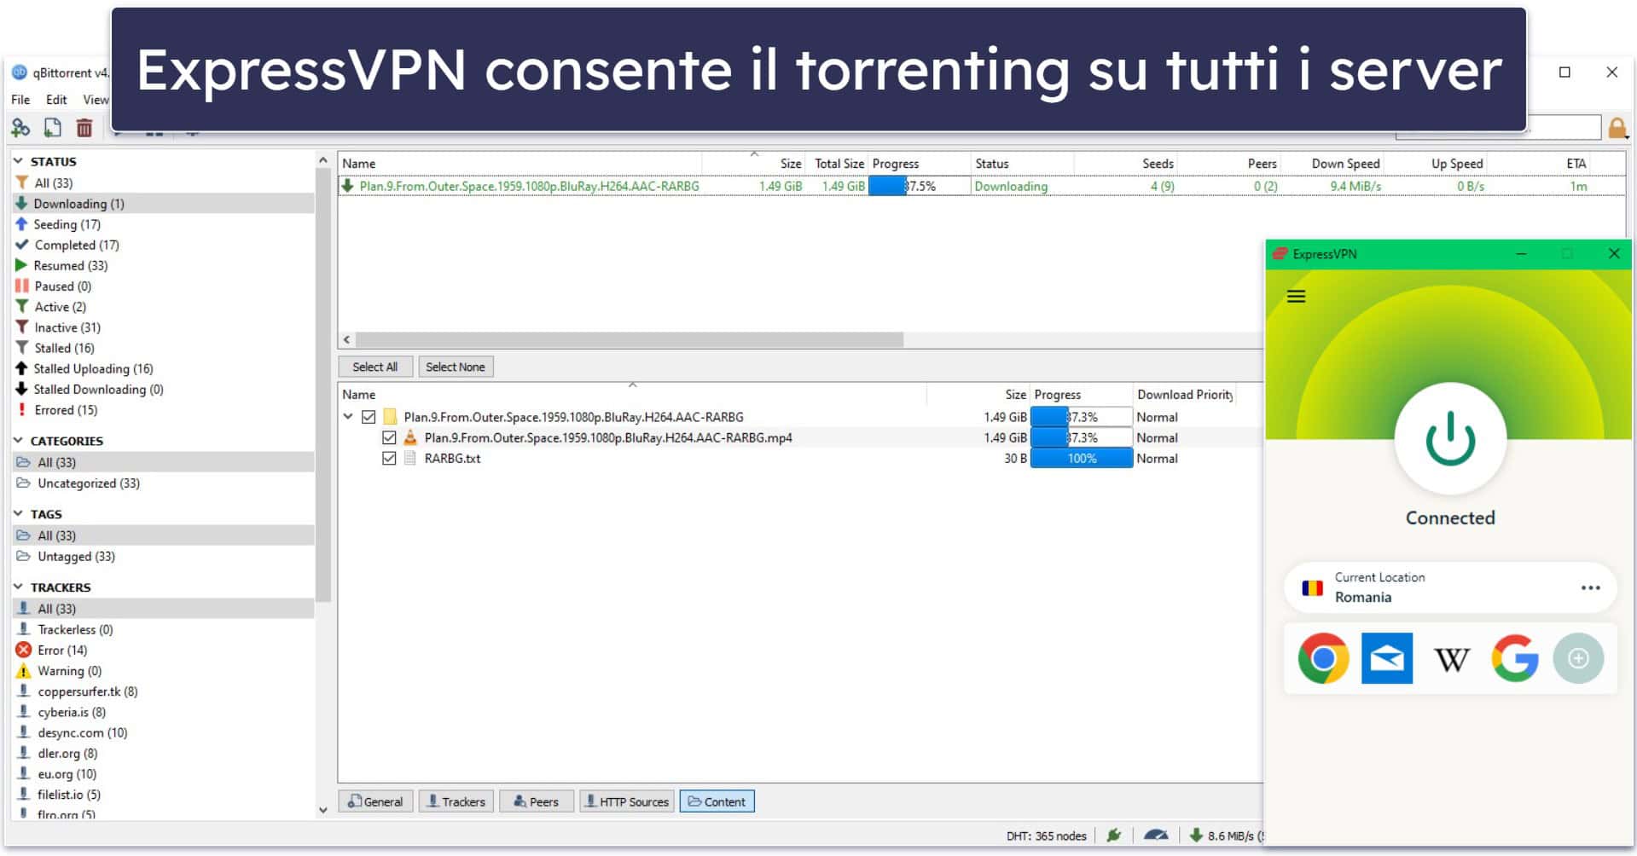The image size is (1637, 856).
Task: Open the File menu
Action: (x=20, y=100)
